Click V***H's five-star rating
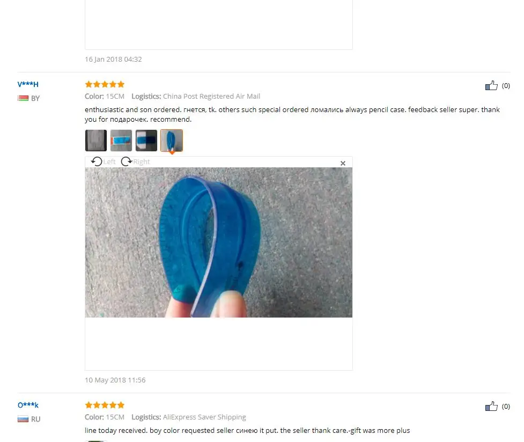This screenshot has width=524, height=442. point(105,84)
